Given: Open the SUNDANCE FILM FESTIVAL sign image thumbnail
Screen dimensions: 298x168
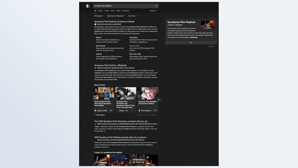Looking at the screenshot, I should pyautogui.click(x=138, y=160).
